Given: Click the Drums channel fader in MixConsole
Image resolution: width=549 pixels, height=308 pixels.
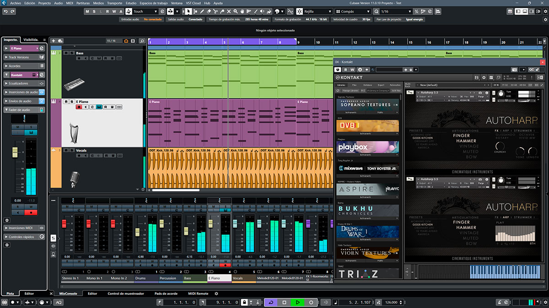Looking at the screenshot, I should tap(137, 232).
